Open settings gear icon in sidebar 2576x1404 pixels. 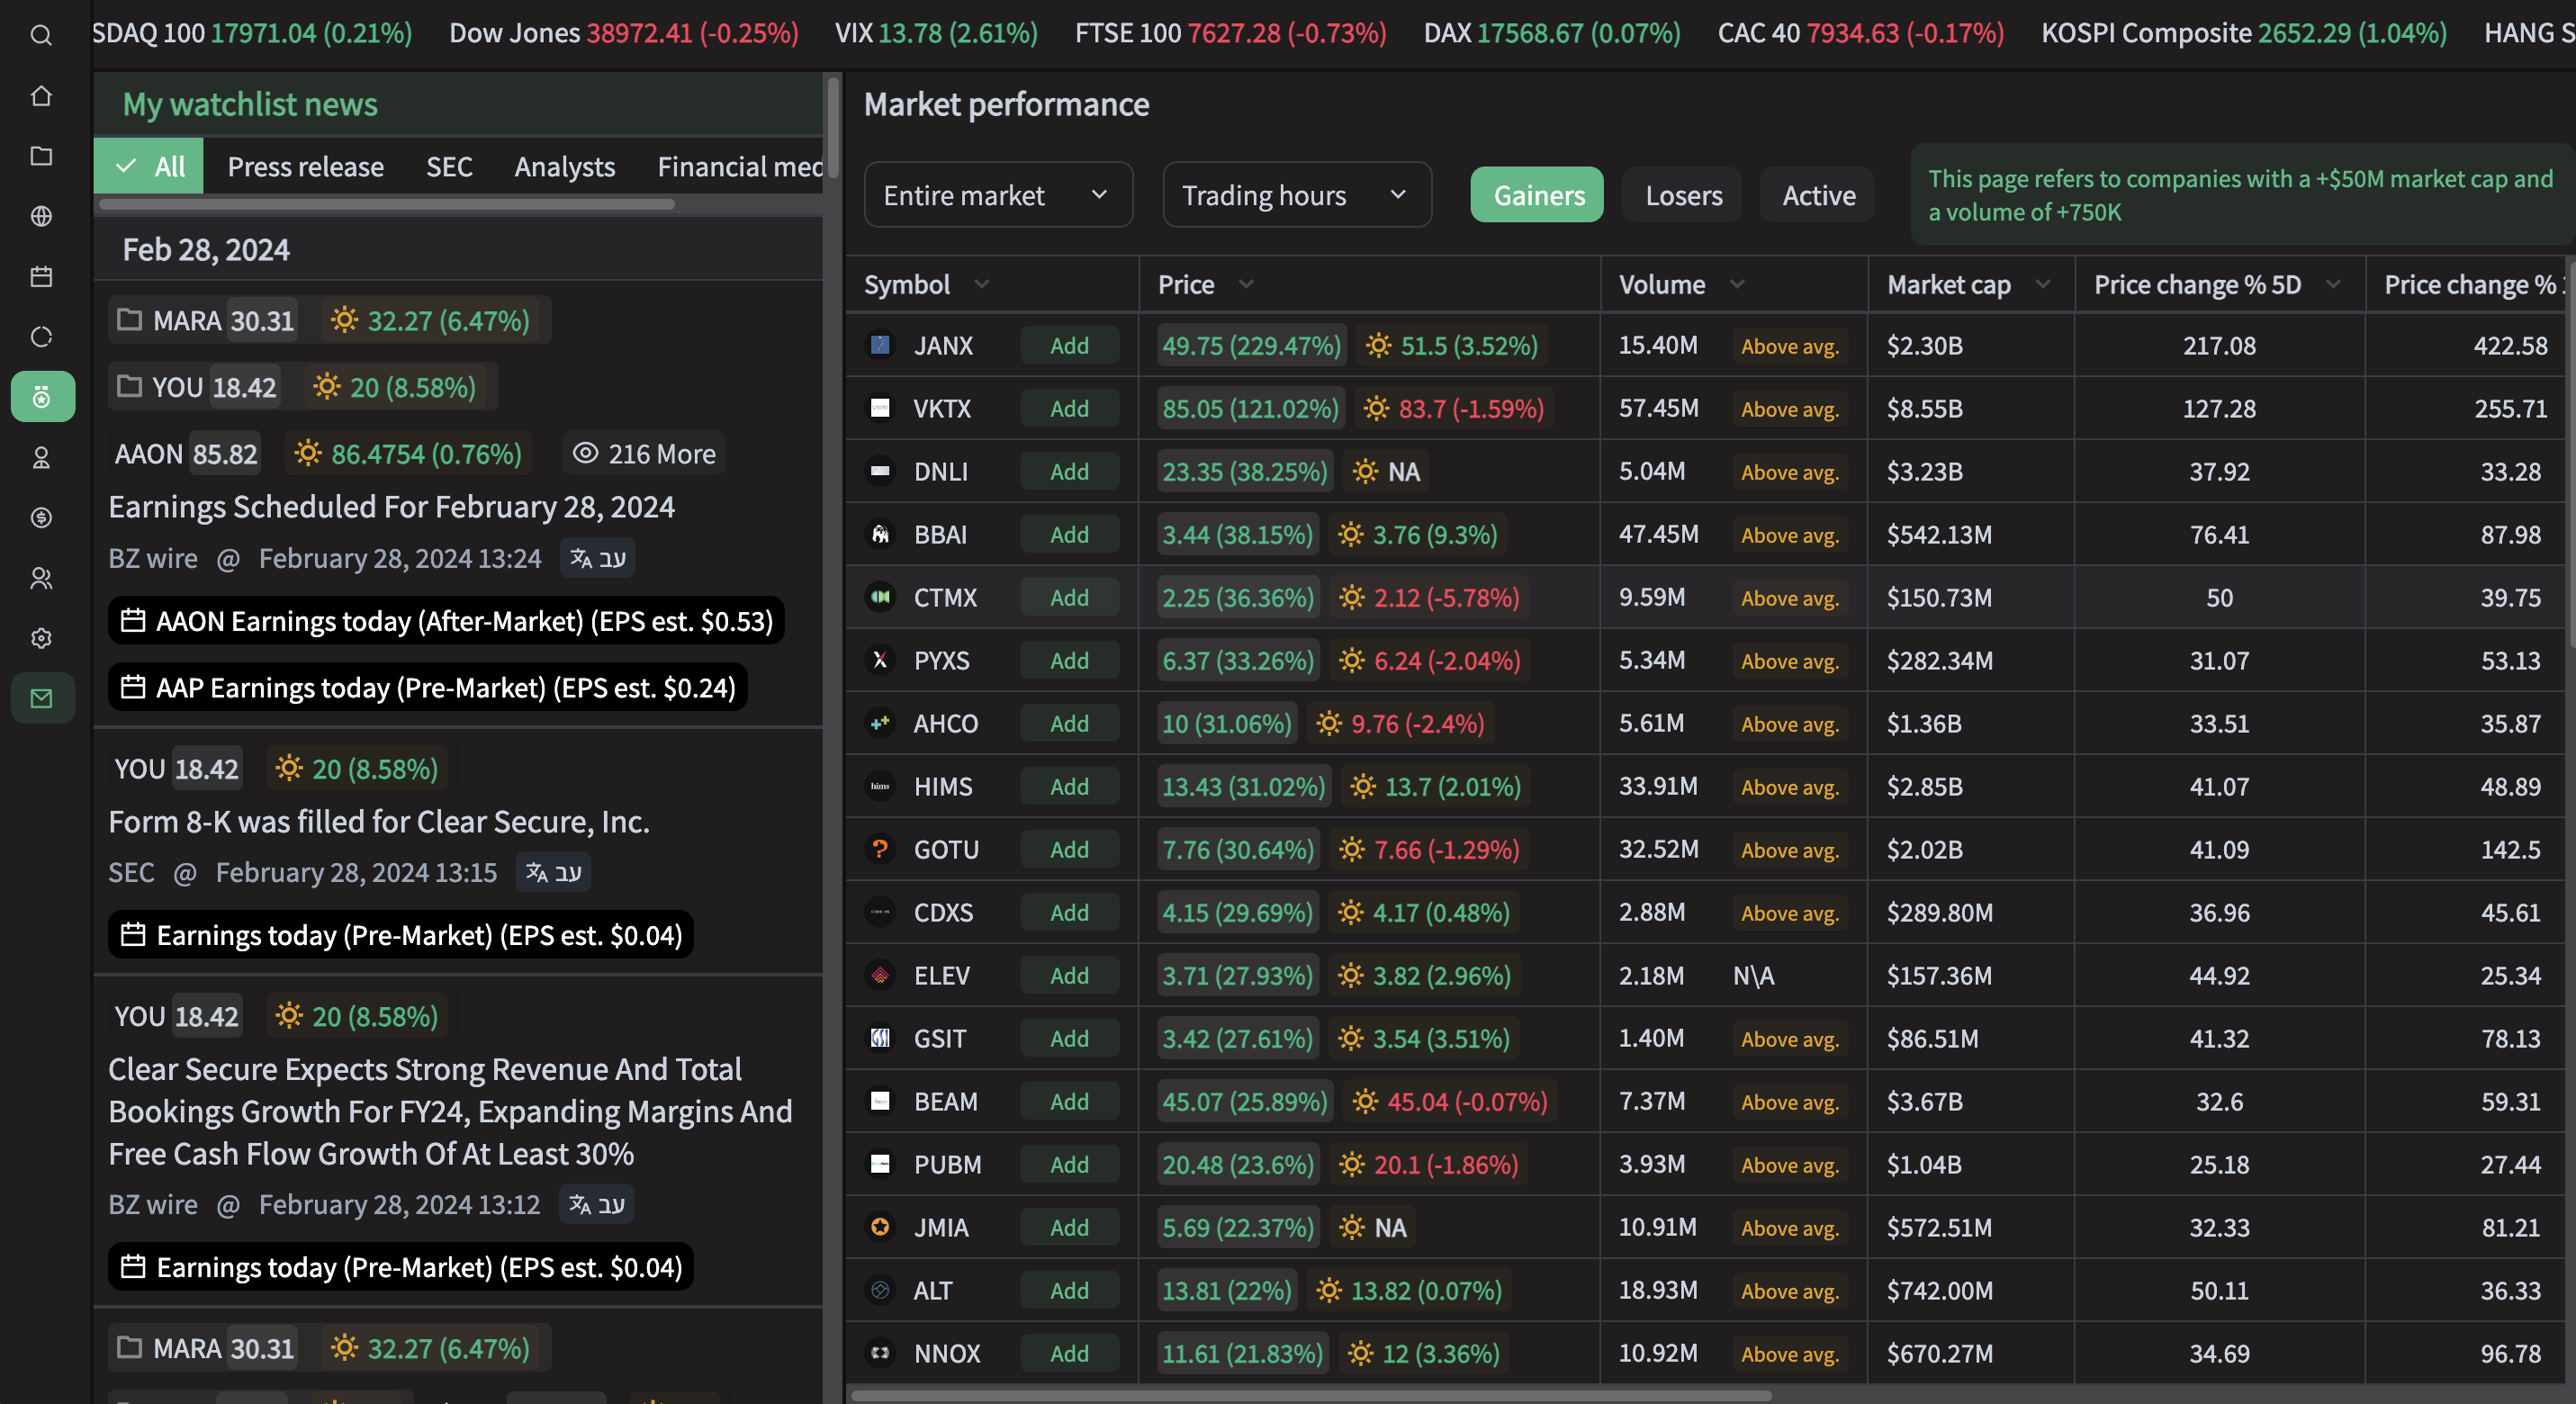coord(41,638)
